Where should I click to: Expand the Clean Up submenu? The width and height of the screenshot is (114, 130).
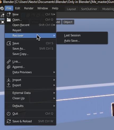[x=30, y=98]
